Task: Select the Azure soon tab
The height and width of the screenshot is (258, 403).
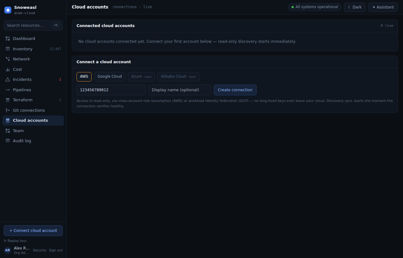Action: (x=141, y=76)
